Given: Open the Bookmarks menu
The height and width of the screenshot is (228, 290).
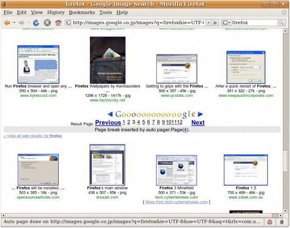Looking at the screenshot, I should (82, 13).
